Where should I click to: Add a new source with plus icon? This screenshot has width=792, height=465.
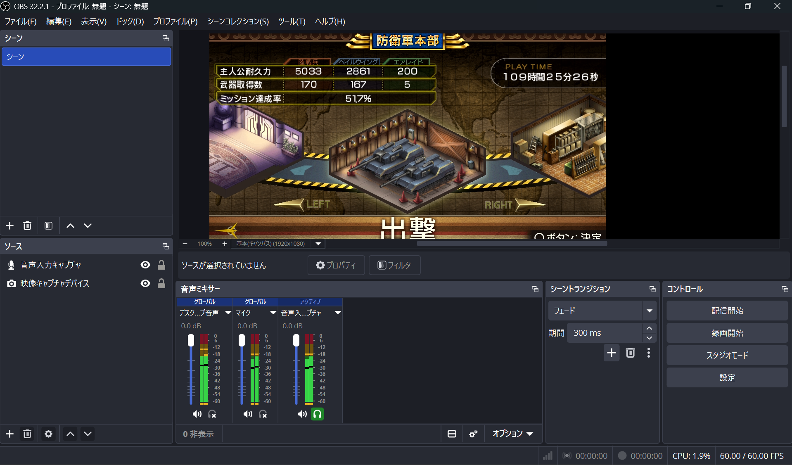10,434
